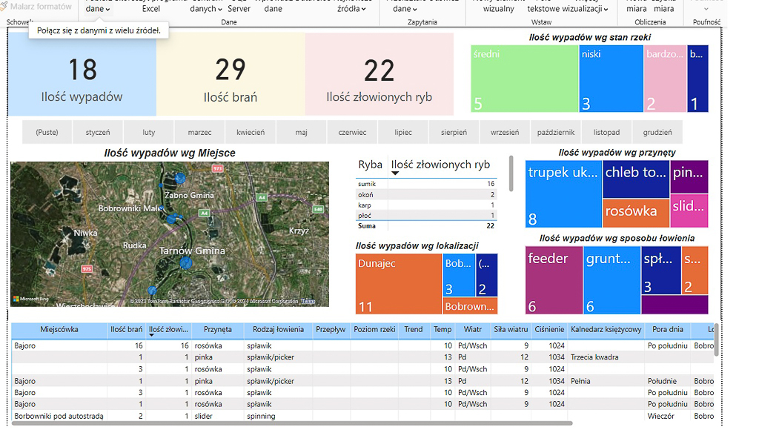
Task: Select the 'sumik' row in fish table
Action: pos(426,184)
